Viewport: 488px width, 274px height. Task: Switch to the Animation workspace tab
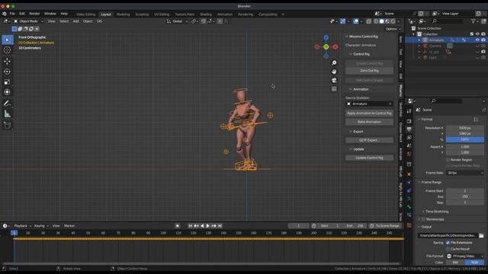[225, 14]
